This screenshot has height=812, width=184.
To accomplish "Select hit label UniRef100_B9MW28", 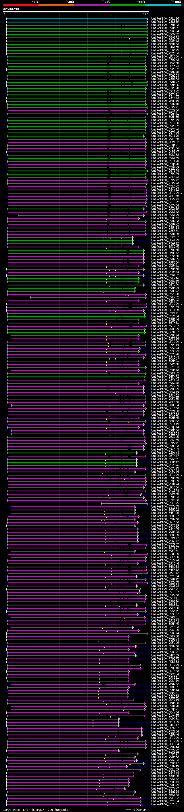I will click(165, 72).
